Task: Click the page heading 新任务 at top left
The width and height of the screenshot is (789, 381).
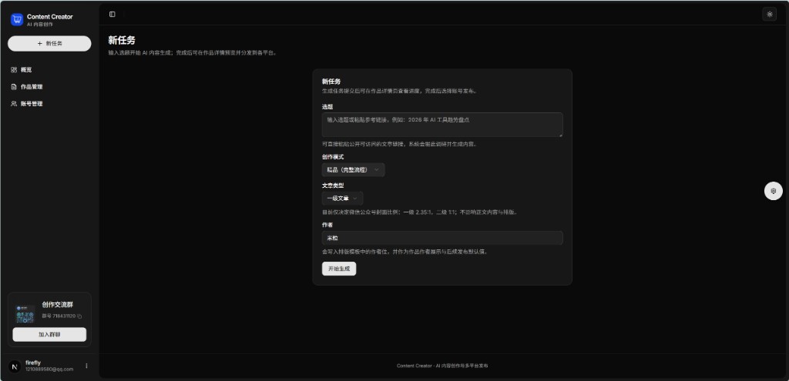Action: 122,41
